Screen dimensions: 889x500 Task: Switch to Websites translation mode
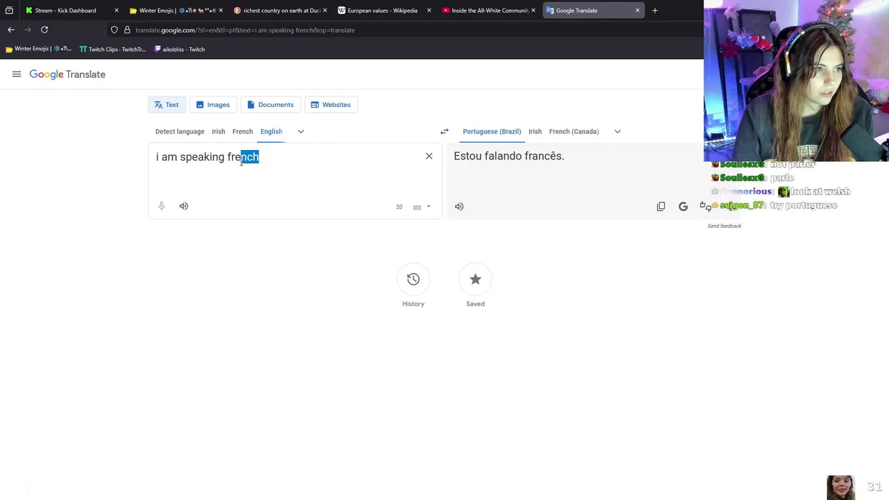pyautogui.click(x=331, y=105)
